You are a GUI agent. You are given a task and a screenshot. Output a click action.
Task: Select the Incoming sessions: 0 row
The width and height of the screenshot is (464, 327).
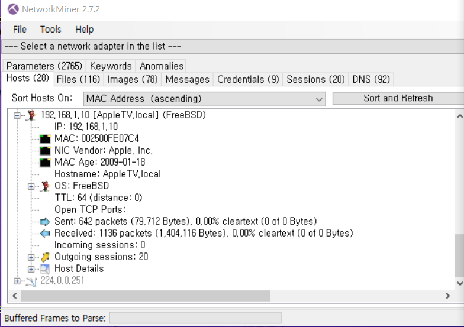click(99, 245)
